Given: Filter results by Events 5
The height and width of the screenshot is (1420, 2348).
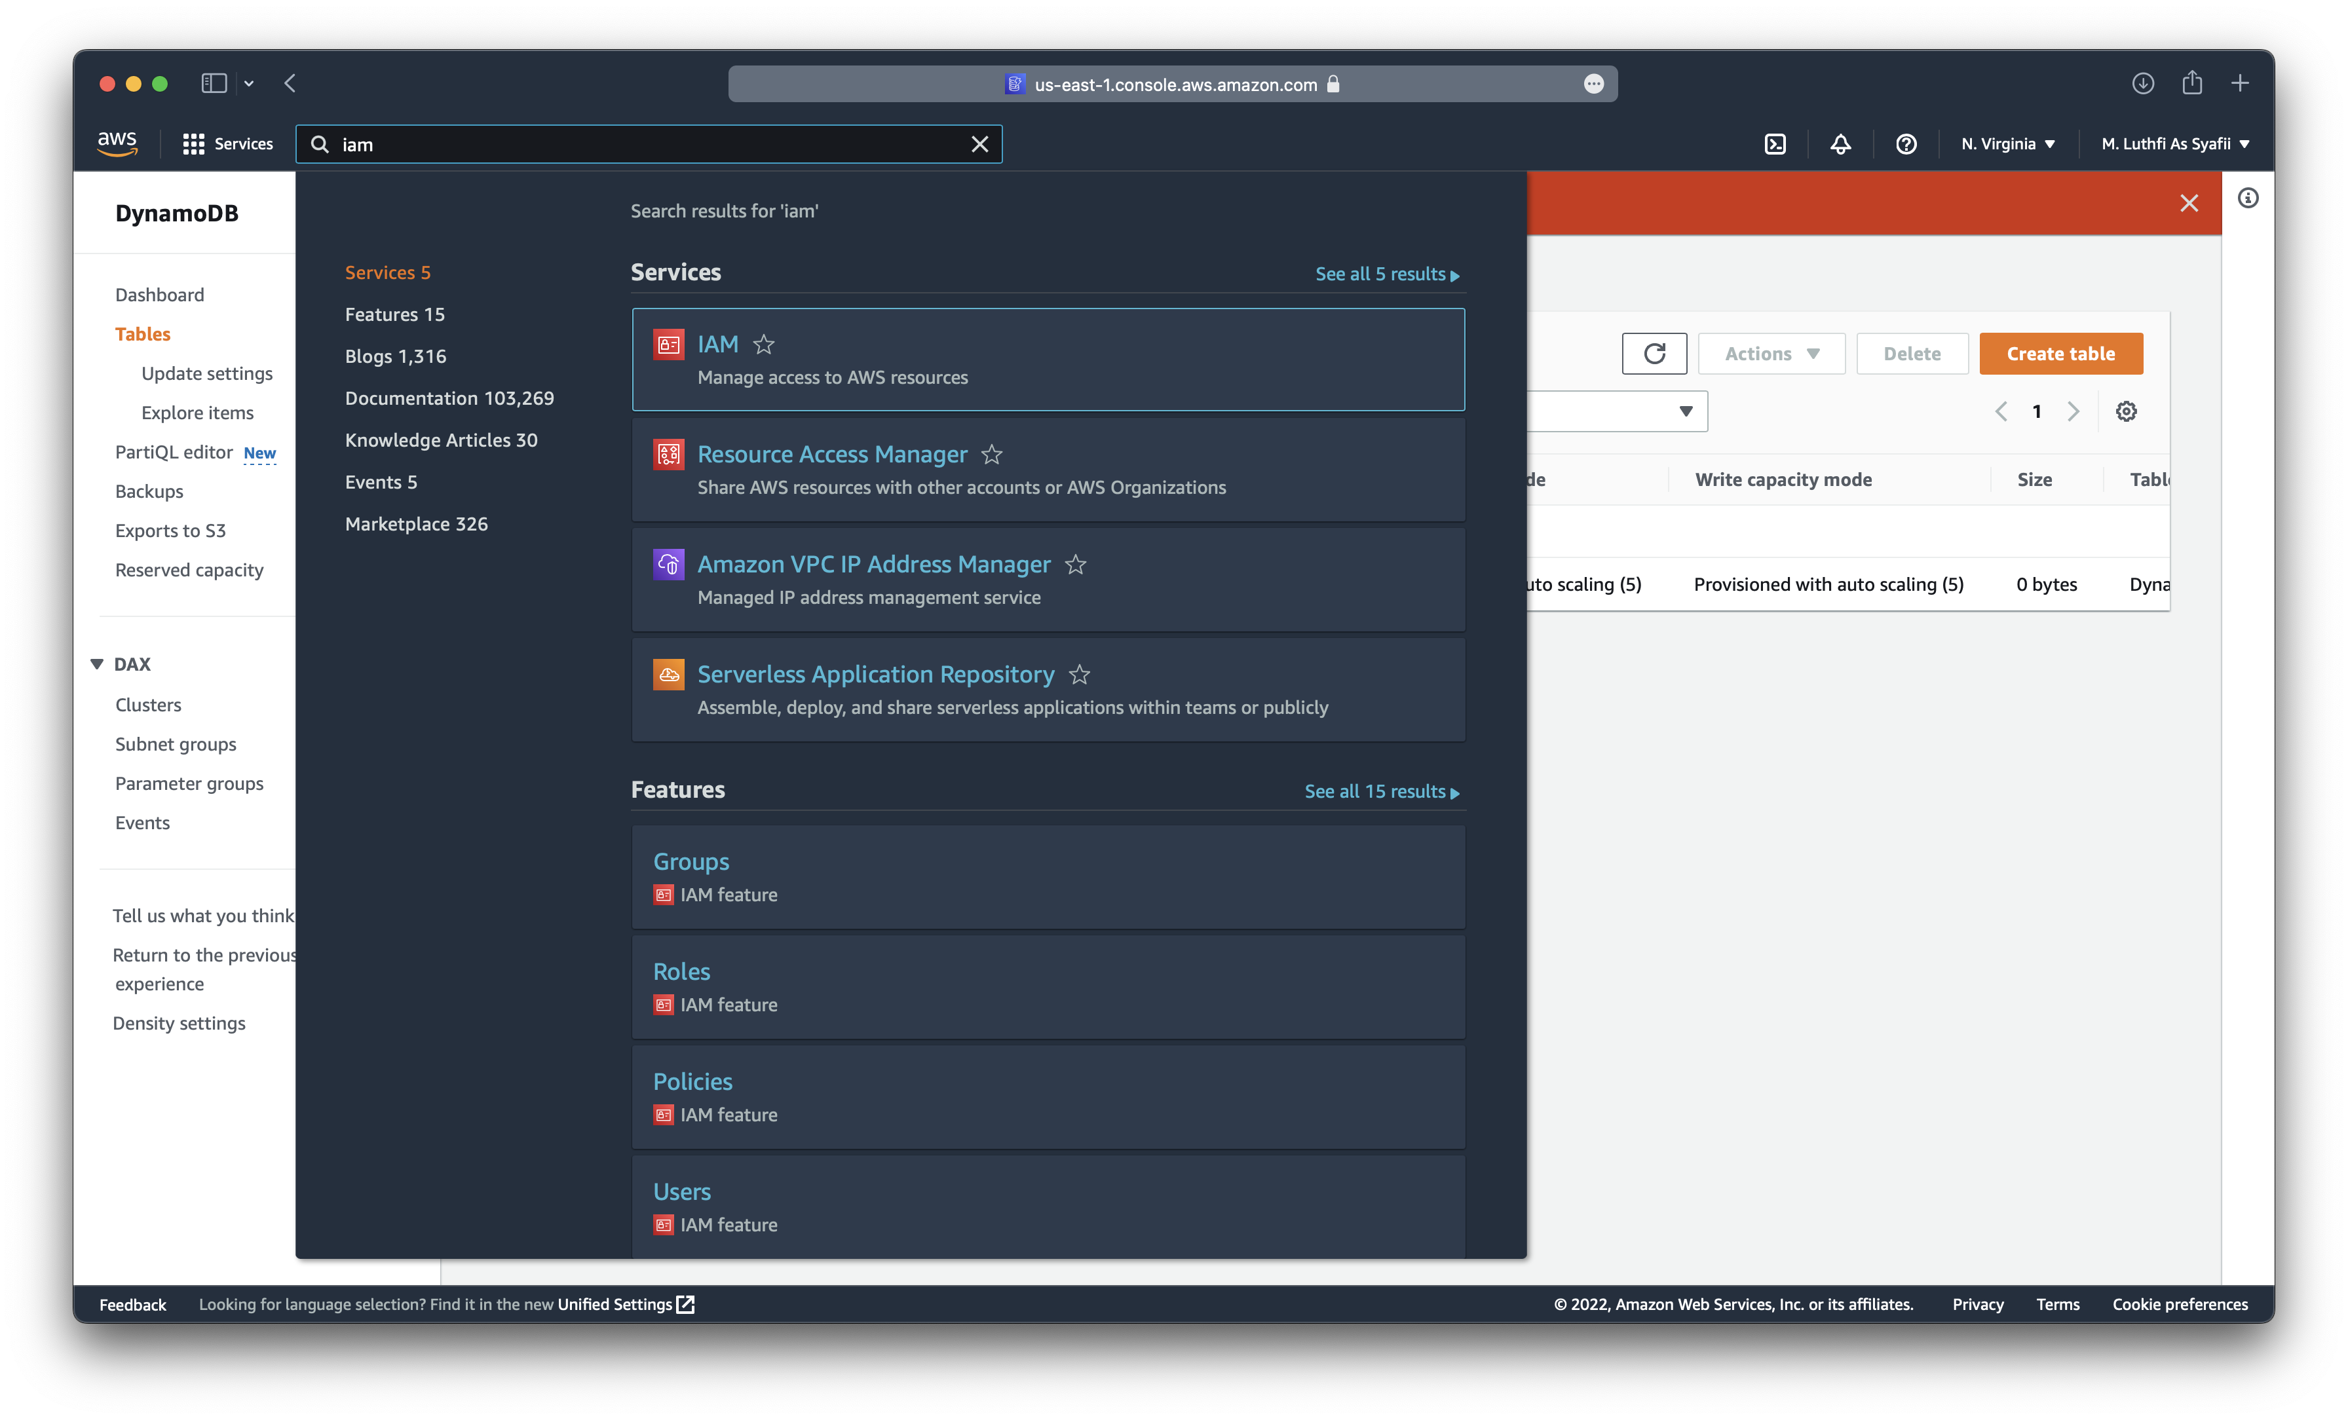Looking at the screenshot, I should 381,482.
